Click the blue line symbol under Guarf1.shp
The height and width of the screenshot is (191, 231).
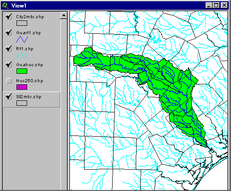pyautogui.click(x=22, y=39)
